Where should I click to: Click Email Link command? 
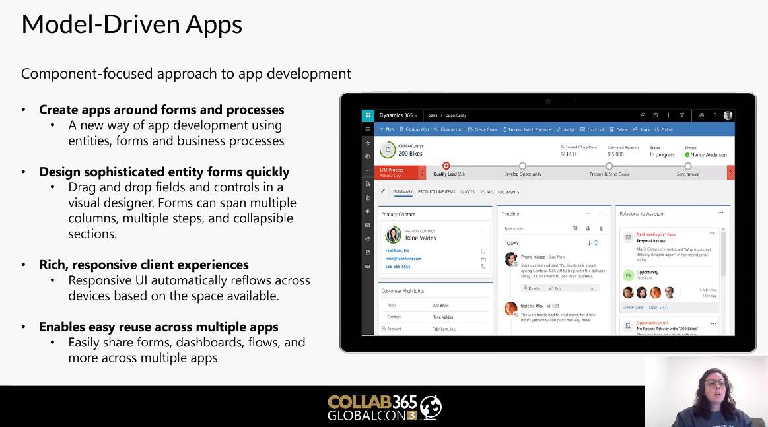[592, 129]
